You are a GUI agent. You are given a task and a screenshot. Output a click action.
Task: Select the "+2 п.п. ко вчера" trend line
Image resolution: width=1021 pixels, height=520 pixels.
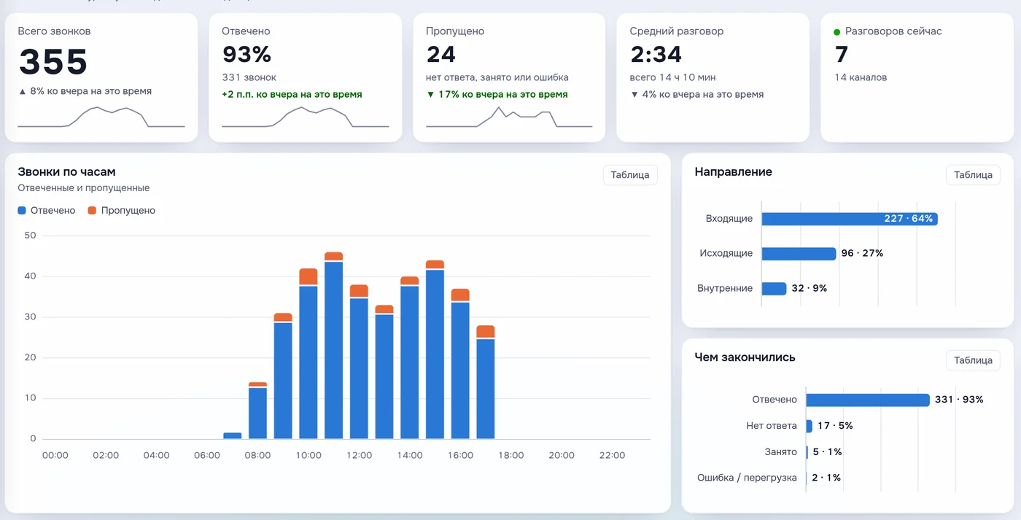coord(292,95)
